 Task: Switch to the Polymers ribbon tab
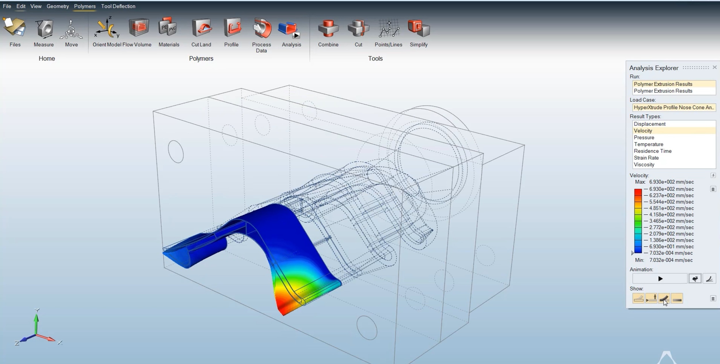[x=85, y=6]
